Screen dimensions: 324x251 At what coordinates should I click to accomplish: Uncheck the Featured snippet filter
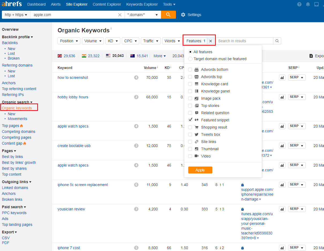click(190, 120)
